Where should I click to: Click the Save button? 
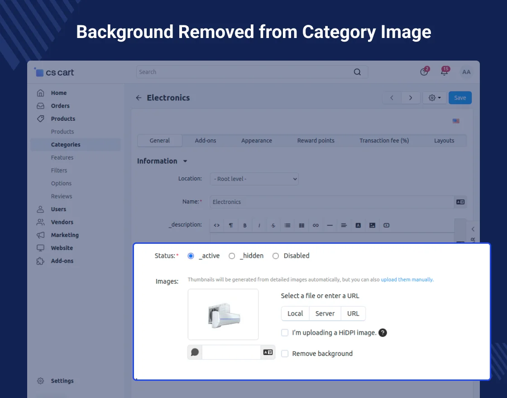click(460, 98)
